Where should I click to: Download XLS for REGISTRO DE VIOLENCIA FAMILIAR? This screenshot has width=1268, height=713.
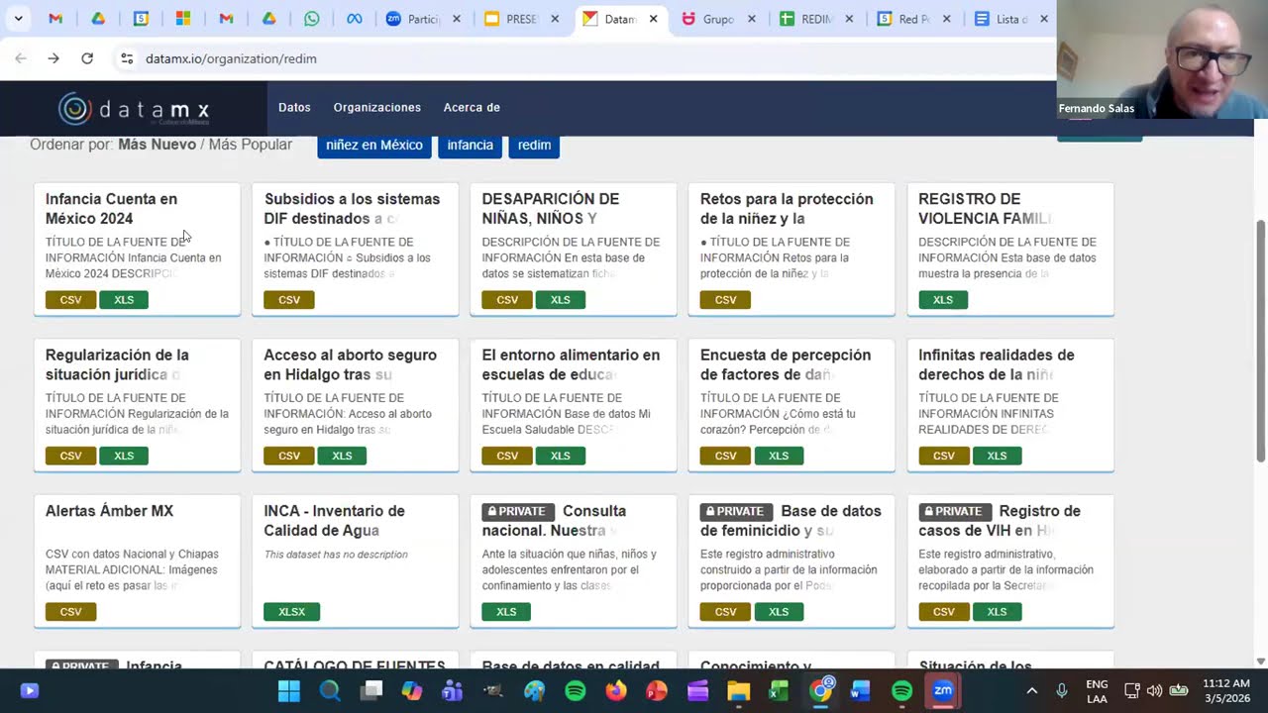click(x=943, y=300)
